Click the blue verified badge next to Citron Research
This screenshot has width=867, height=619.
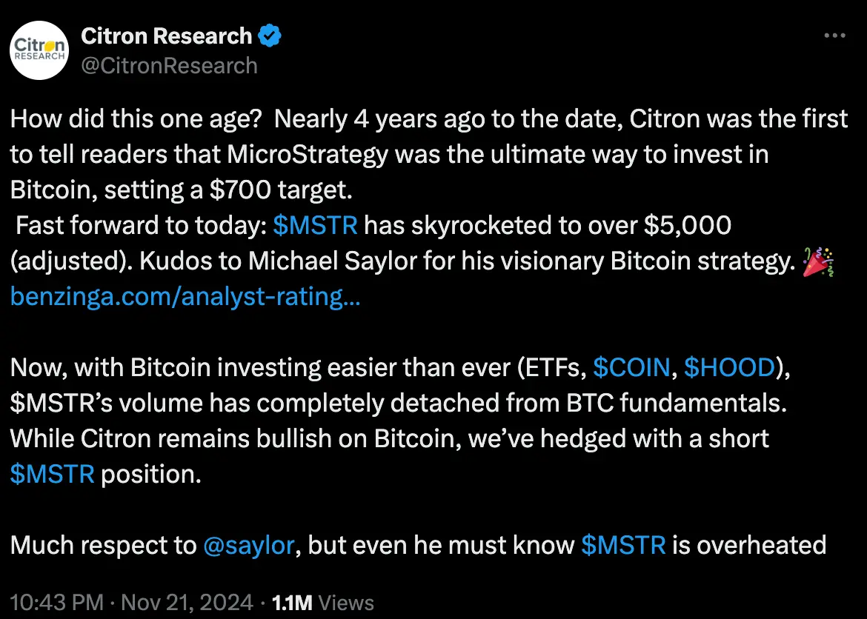click(270, 35)
